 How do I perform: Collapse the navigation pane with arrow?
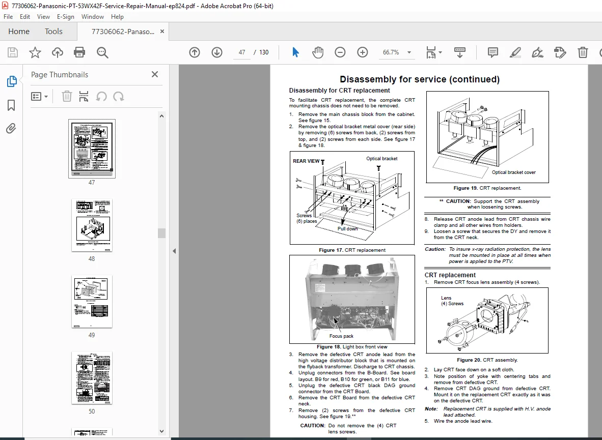174,251
